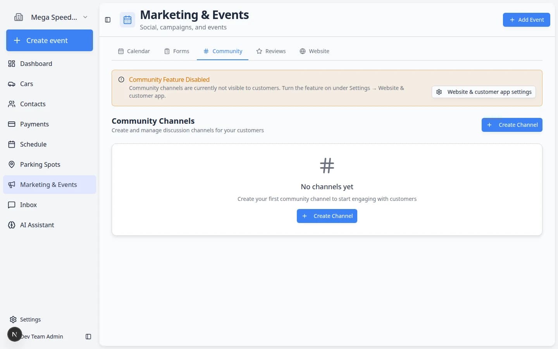This screenshot has width=558, height=349.
Task: Click the Parking Spots map pin icon
Action: 12,164
